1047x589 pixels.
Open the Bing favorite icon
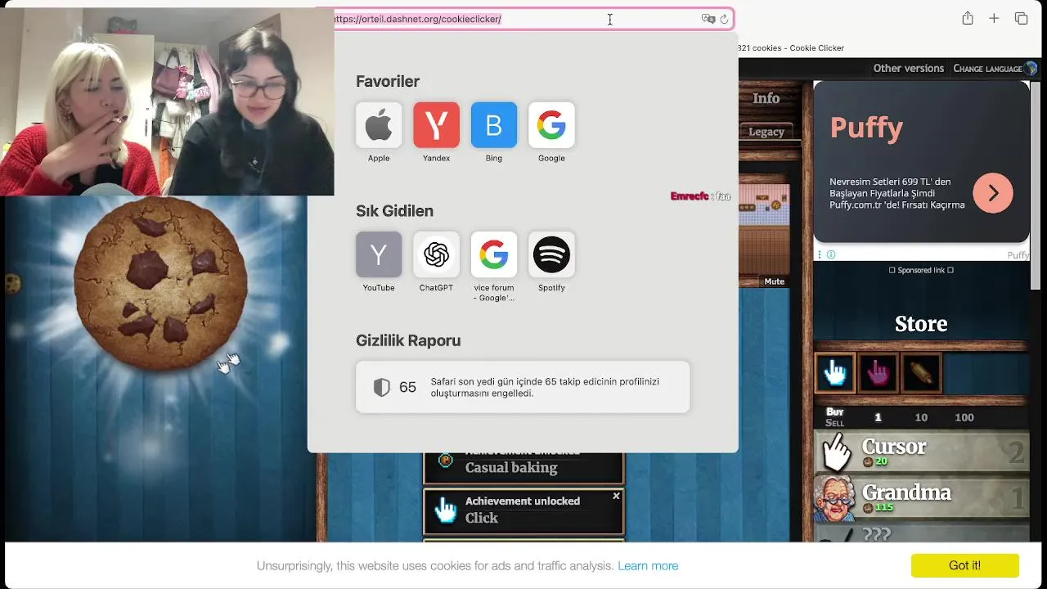(x=494, y=125)
